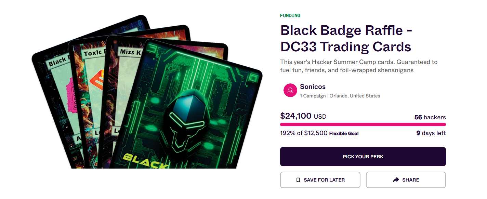Click the green FUNDING status label
The height and width of the screenshot is (199, 487).
[x=290, y=15]
